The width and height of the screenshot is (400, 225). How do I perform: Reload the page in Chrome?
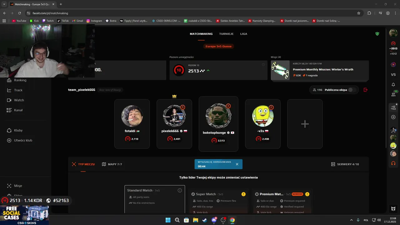coord(19,13)
